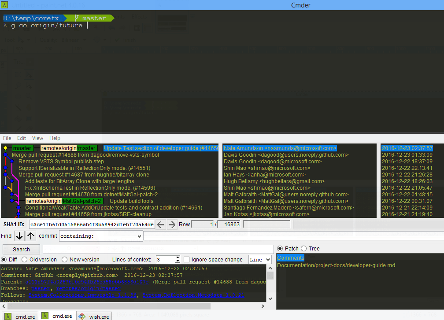This screenshot has width=444, height=320.
Task: Select 'Merge pull request #14688' commit row
Action: point(85,155)
